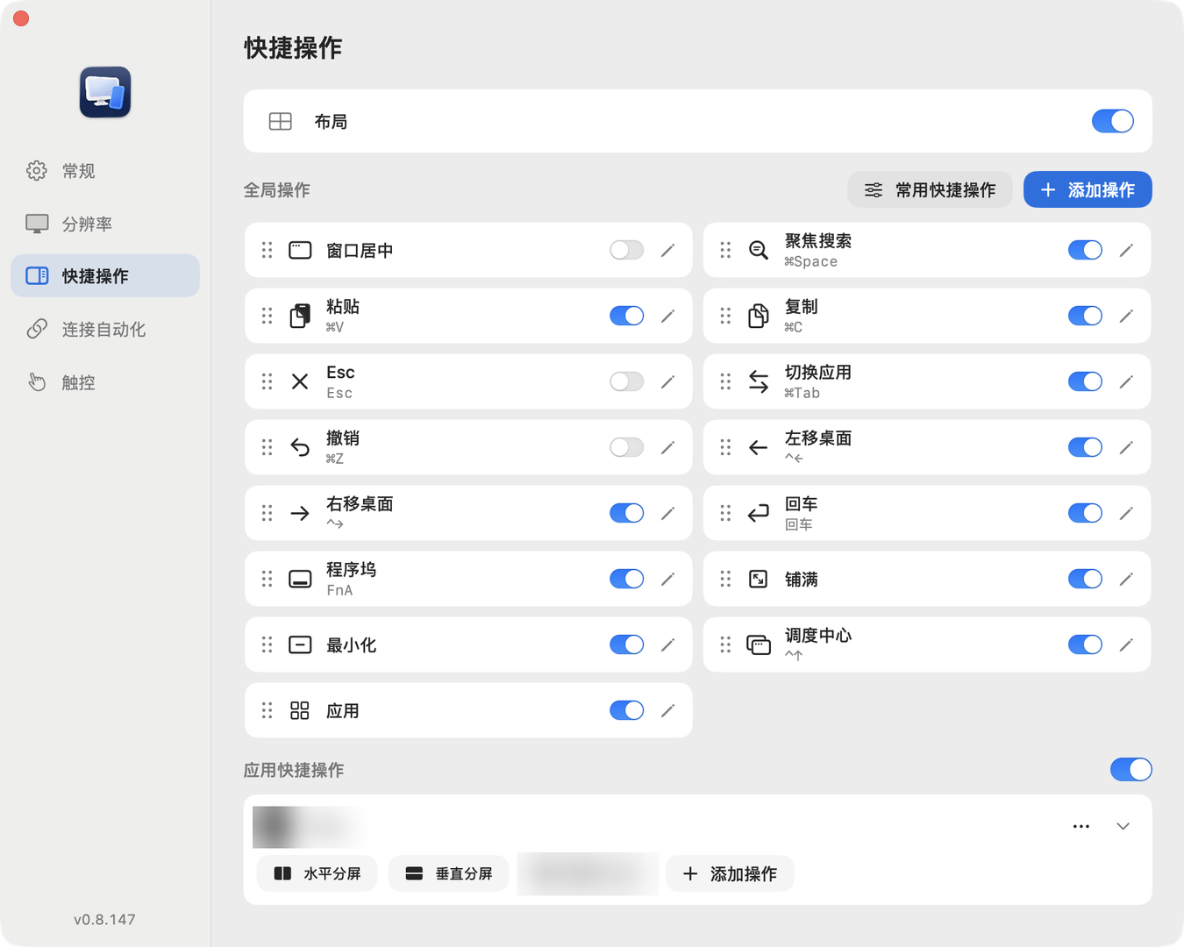Open 常用快捷操作 button

[x=930, y=189]
